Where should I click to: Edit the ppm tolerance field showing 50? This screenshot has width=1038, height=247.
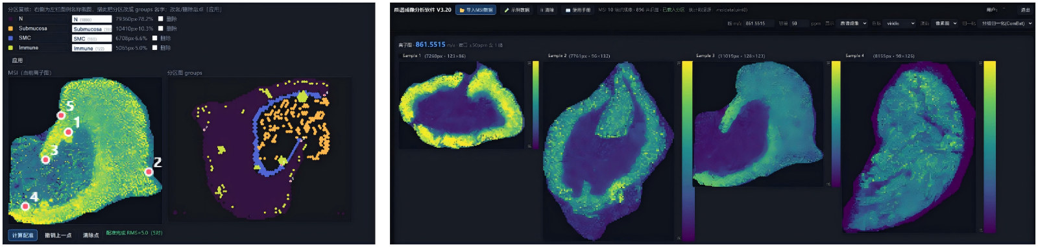pyautogui.click(x=799, y=23)
